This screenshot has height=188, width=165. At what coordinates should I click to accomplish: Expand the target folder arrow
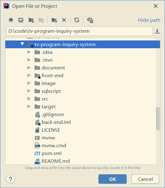tap(29, 106)
